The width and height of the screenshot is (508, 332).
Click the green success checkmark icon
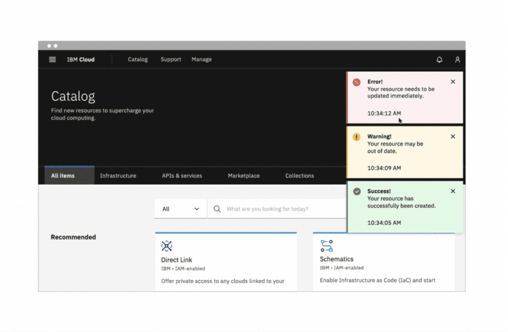(357, 192)
